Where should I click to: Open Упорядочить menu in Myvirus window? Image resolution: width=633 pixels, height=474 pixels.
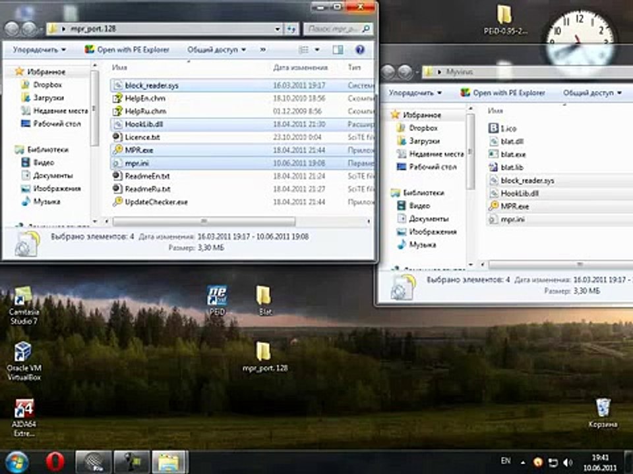tap(415, 93)
